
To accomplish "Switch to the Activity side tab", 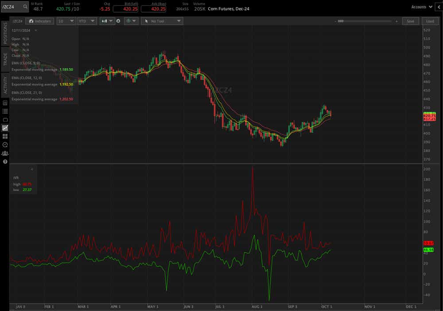I will tap(5, 85).
